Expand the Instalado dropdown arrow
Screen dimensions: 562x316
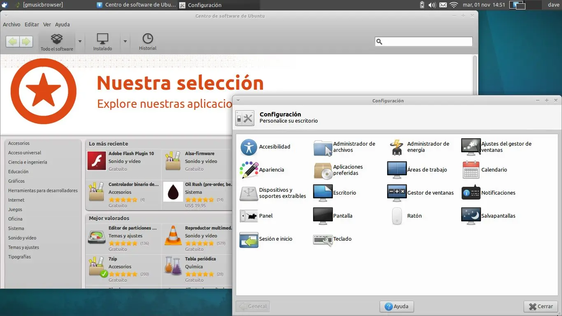click(x=125, y=42)
